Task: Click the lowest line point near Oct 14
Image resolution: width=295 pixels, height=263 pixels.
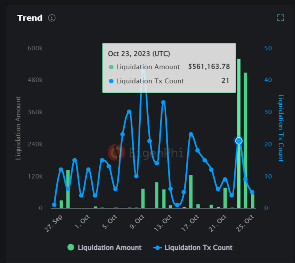Action: point(177,205)
